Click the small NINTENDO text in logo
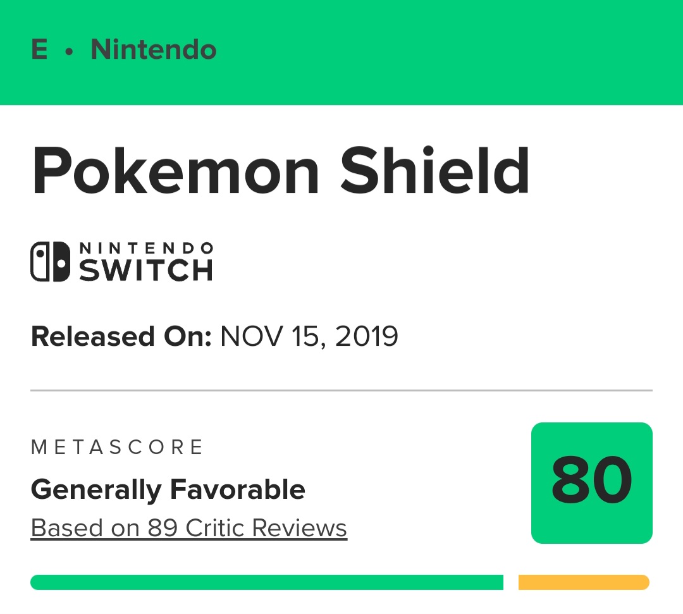 [146, 249]
